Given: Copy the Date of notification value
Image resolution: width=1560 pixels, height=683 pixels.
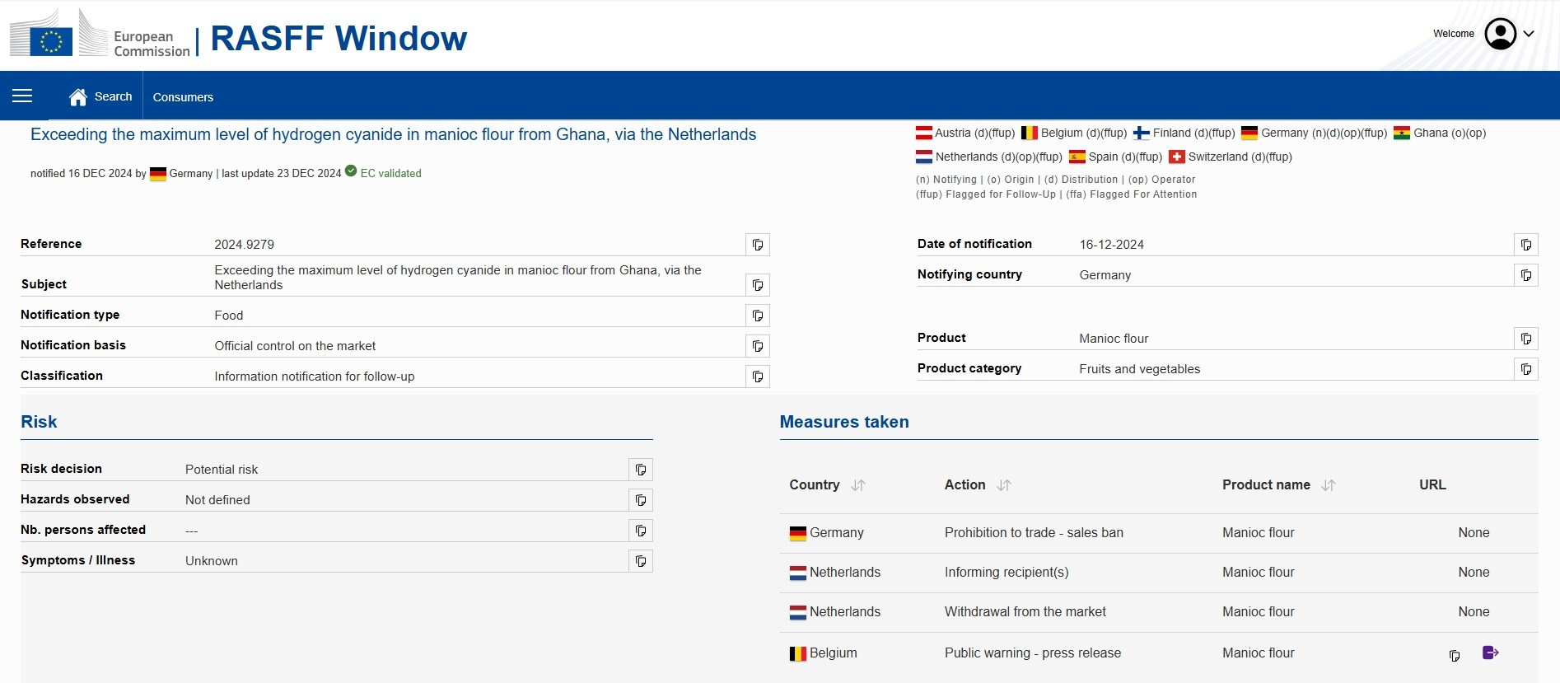Looking at the screenshot, I should click(x=1525, y=245).
